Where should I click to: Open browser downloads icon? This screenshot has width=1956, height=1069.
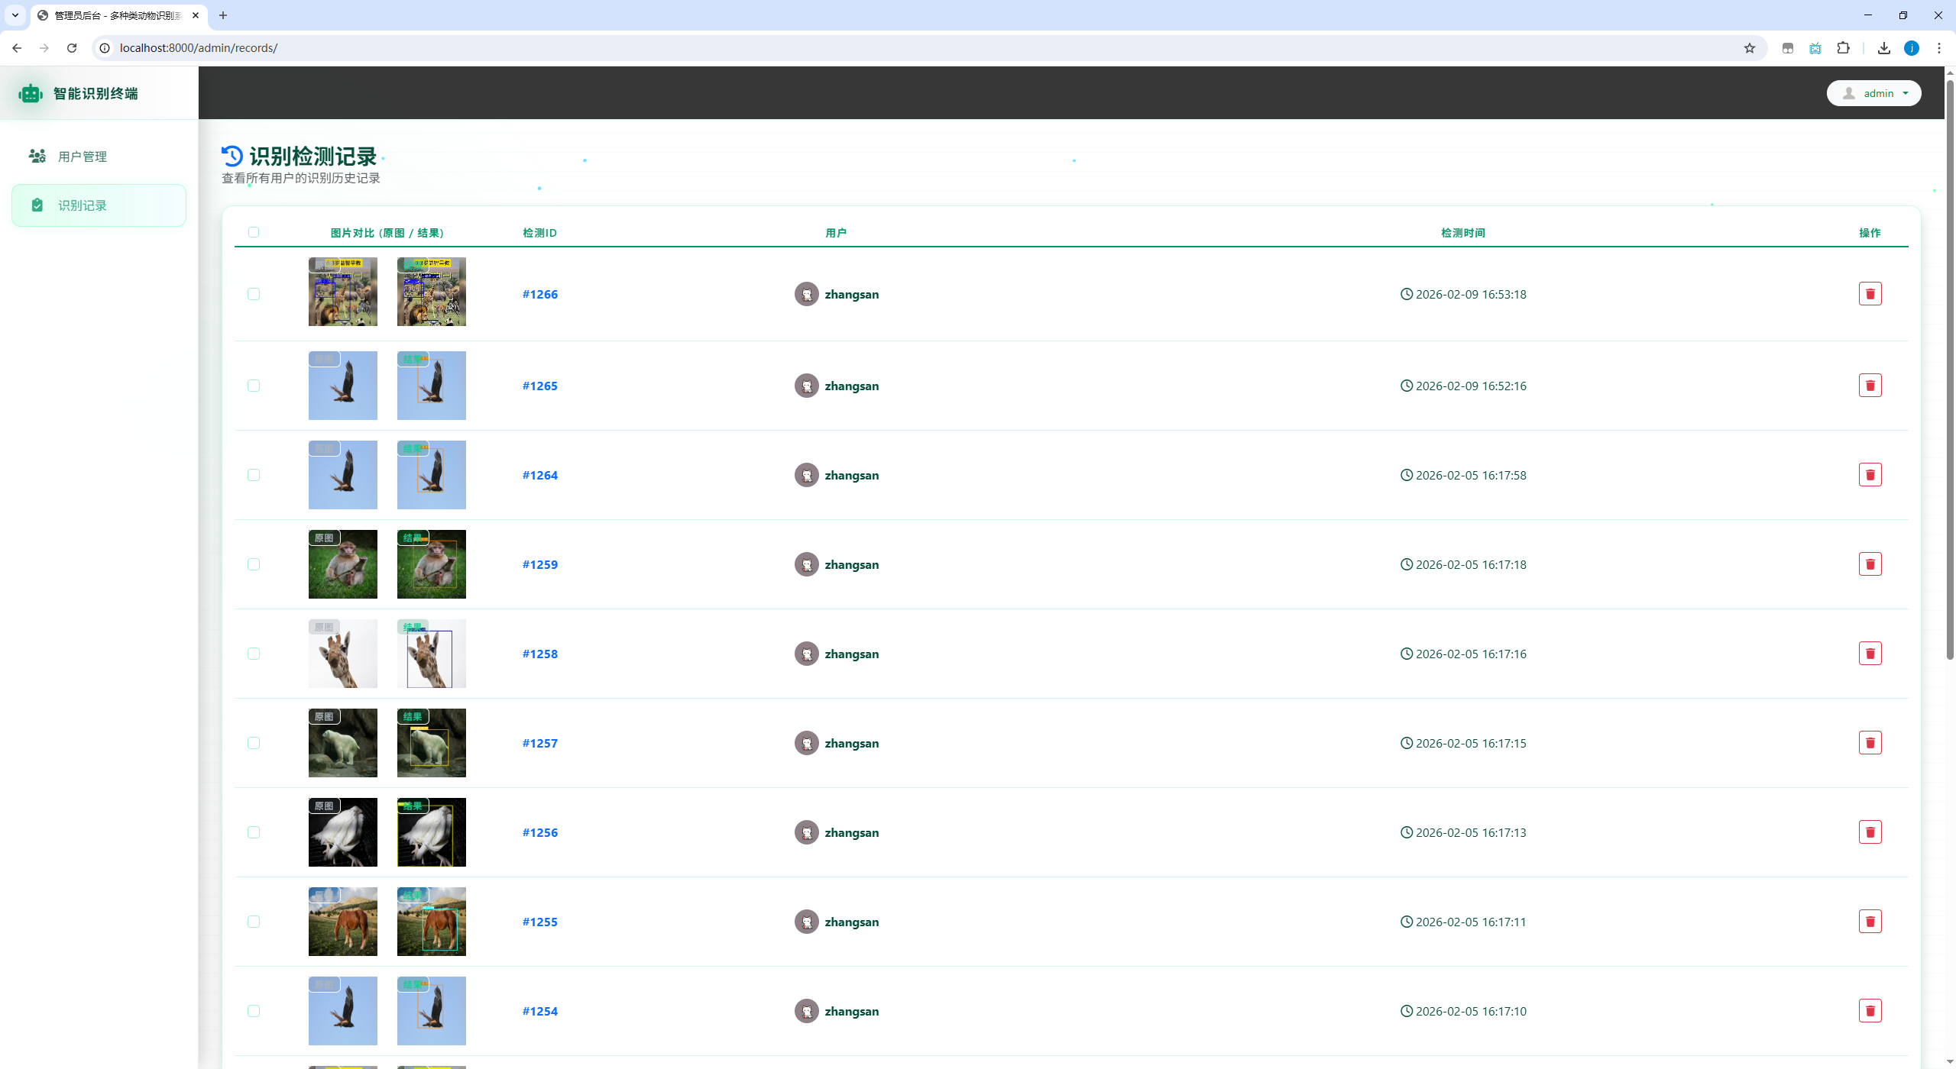pos(1884,48)
